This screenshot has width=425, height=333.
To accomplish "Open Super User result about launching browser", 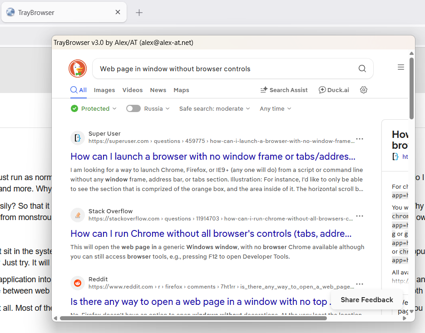I will [212, 157].
